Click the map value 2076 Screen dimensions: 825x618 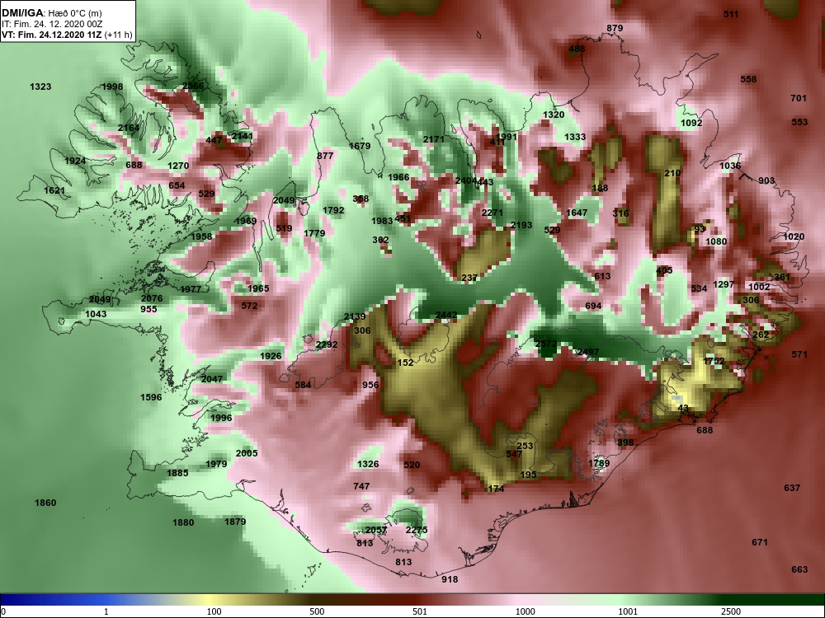click(152, 298)
